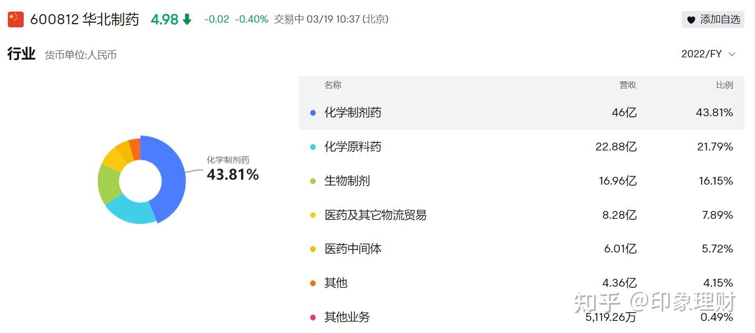Click the green down arrow beside 4.98
This screenshot has width=755, height=333.
pyautogui.click(x=187, y=20)
